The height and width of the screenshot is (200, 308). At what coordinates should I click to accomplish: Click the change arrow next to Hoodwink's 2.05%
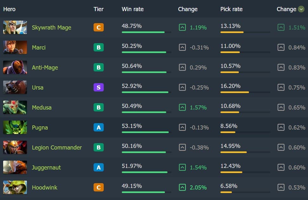(x=182, y=187)
